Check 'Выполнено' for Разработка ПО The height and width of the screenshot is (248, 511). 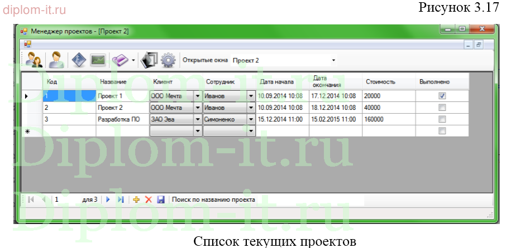[x=442, y=119]
